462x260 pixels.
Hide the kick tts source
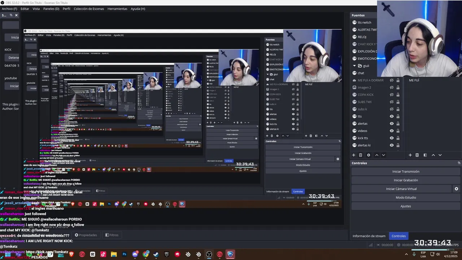pyautogui.click(x=392, y=138)
